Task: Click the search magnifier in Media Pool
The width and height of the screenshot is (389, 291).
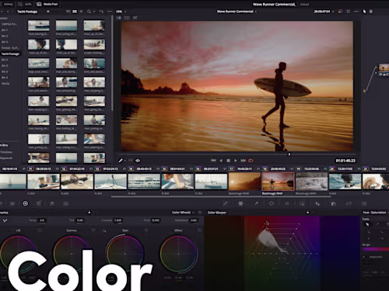Action: [89, 12]
